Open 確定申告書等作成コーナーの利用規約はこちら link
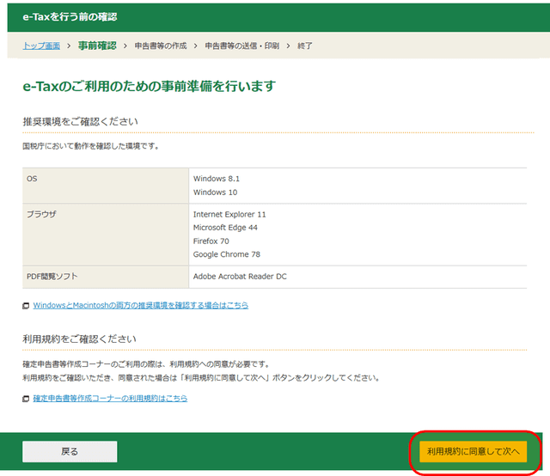The height and width of the screenshot is (476, 550). tap(110, 399)
